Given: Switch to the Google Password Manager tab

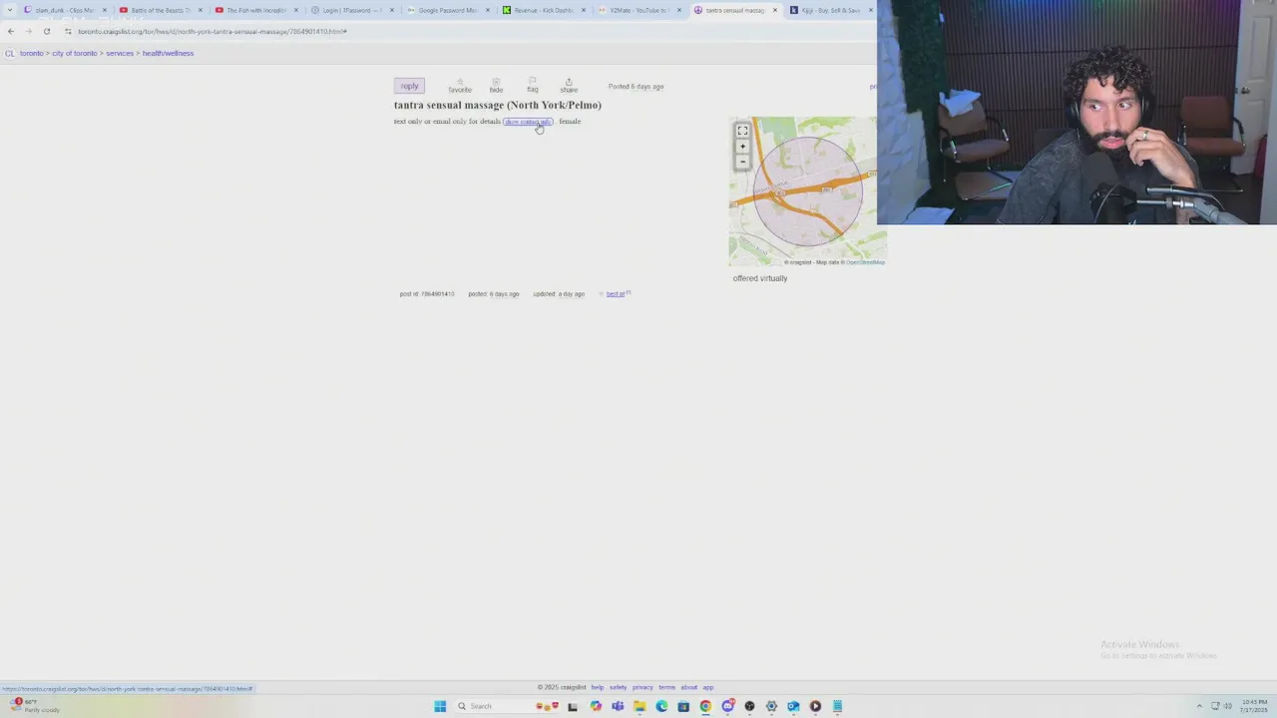Looking at the screenshot, I should coord(448,10).
